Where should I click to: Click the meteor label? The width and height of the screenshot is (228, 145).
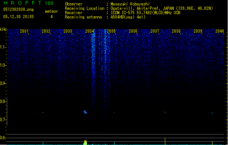pos(51,11)
